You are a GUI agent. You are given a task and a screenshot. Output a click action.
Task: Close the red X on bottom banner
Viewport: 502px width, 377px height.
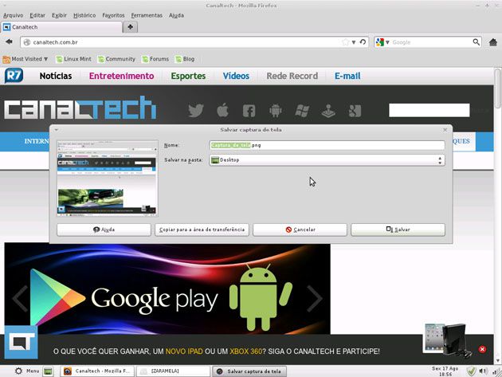point(482,349)
